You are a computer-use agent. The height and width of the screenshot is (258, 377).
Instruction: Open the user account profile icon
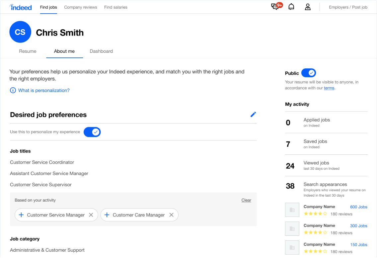pyautogui.click(x=308, y=7)
